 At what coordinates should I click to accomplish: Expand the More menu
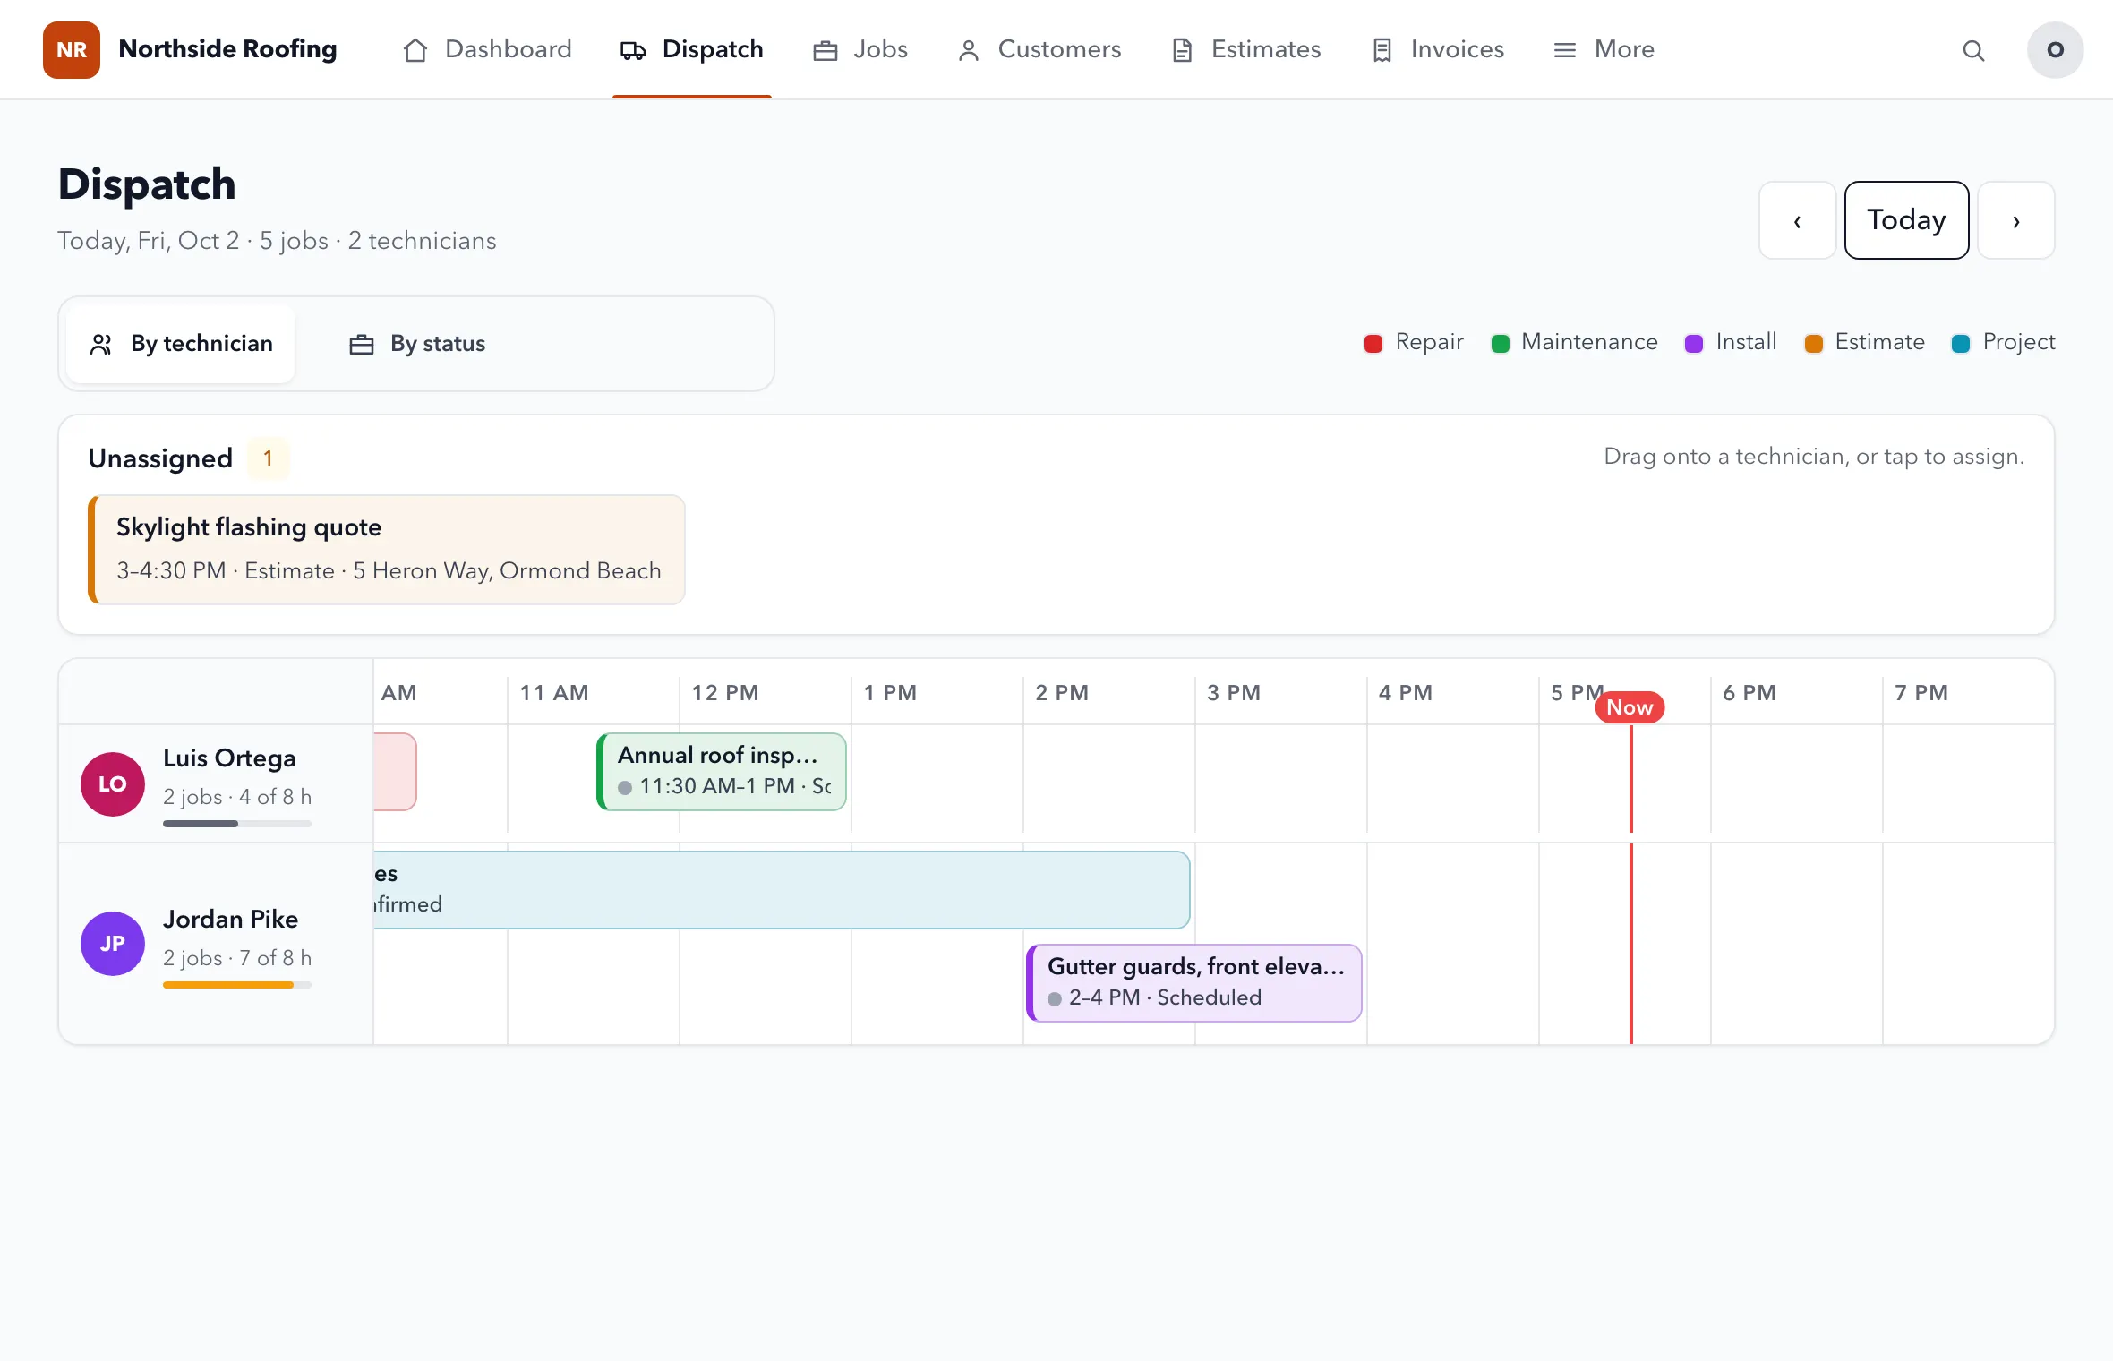point(1604,49)
